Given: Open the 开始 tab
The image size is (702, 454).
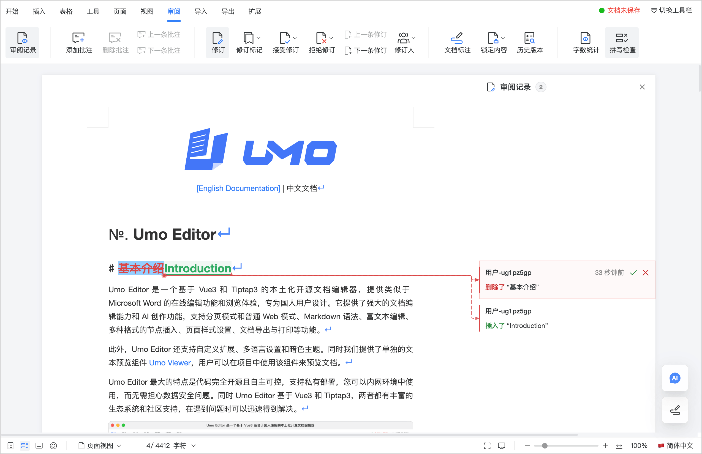Looking at the screenshot, I should coord(12,12).
